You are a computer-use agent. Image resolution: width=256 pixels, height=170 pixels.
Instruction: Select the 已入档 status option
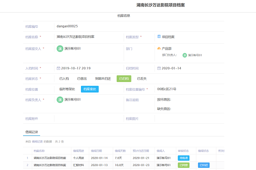coord(64,79)
